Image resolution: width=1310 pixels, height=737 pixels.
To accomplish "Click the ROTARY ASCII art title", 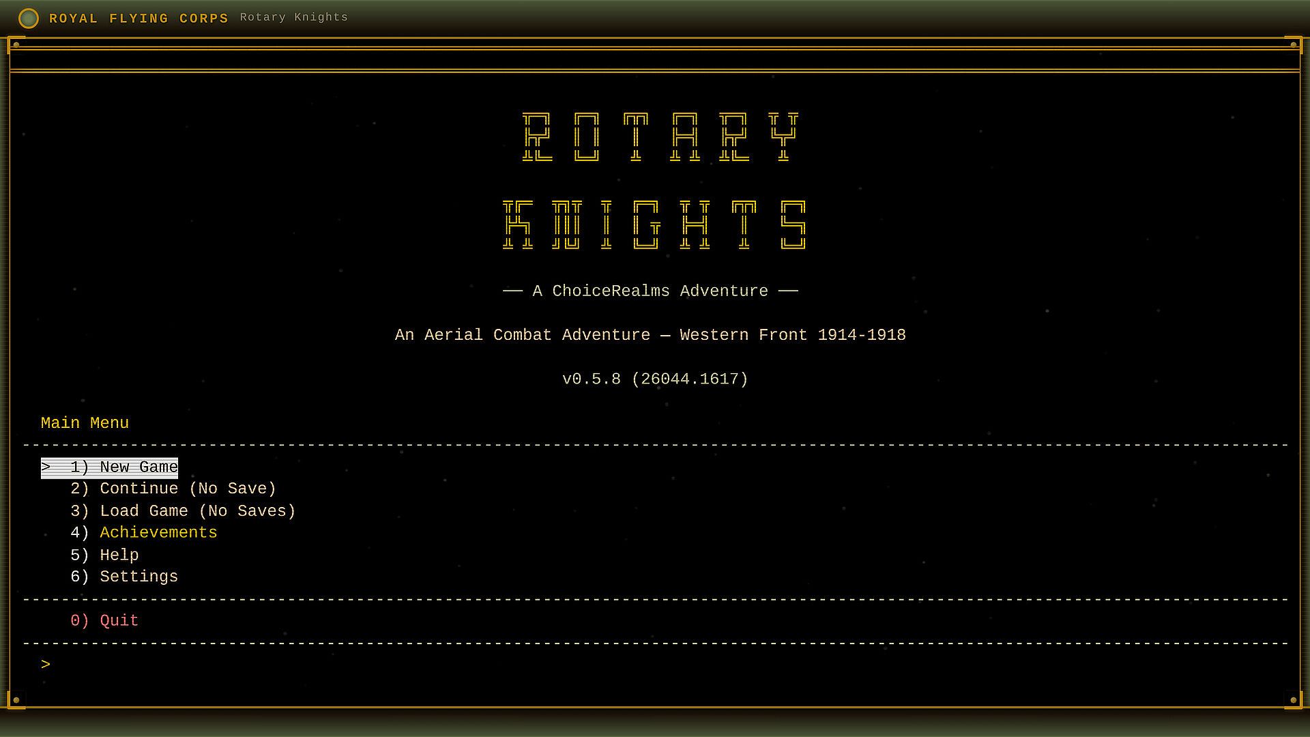I will [x=660, y=136].
